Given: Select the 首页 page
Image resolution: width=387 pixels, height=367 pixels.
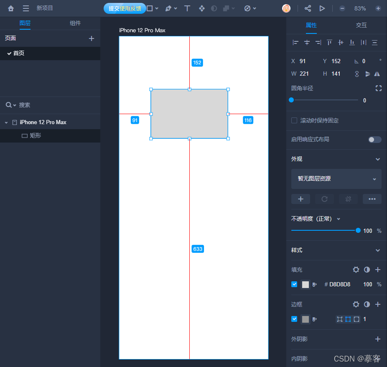Looking at the screenshot, I should click(x=50, y=54).
